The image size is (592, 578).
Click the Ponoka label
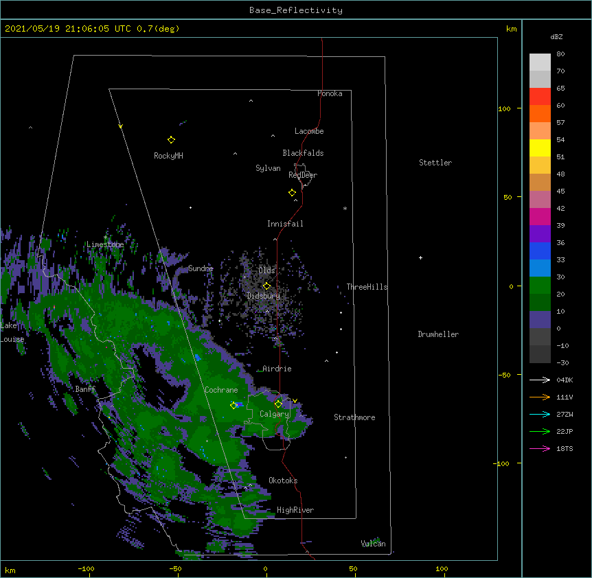point(330,93)
